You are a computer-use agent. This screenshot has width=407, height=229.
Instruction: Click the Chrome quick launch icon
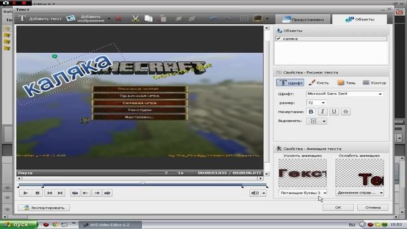pyautogui.click(x=55, y=225)
